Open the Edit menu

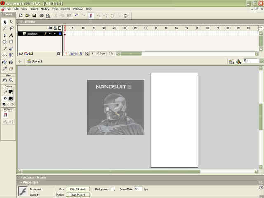click(x=16, y=9)
